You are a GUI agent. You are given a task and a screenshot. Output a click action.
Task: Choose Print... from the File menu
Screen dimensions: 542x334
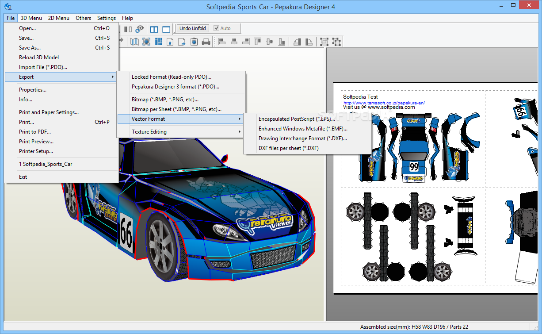point(61,122)
